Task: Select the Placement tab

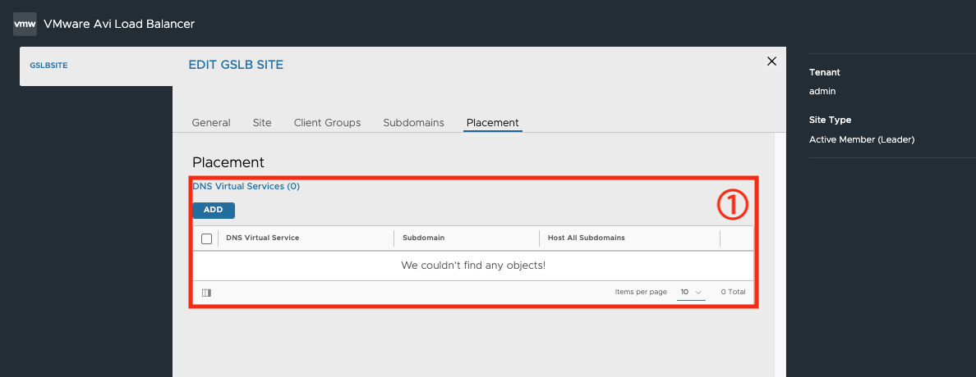Action: [492, 123]
